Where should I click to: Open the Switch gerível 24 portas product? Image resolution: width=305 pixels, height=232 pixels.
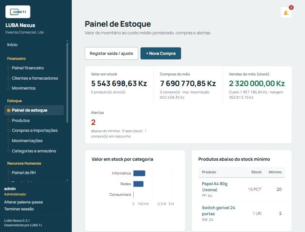[218, 211]
